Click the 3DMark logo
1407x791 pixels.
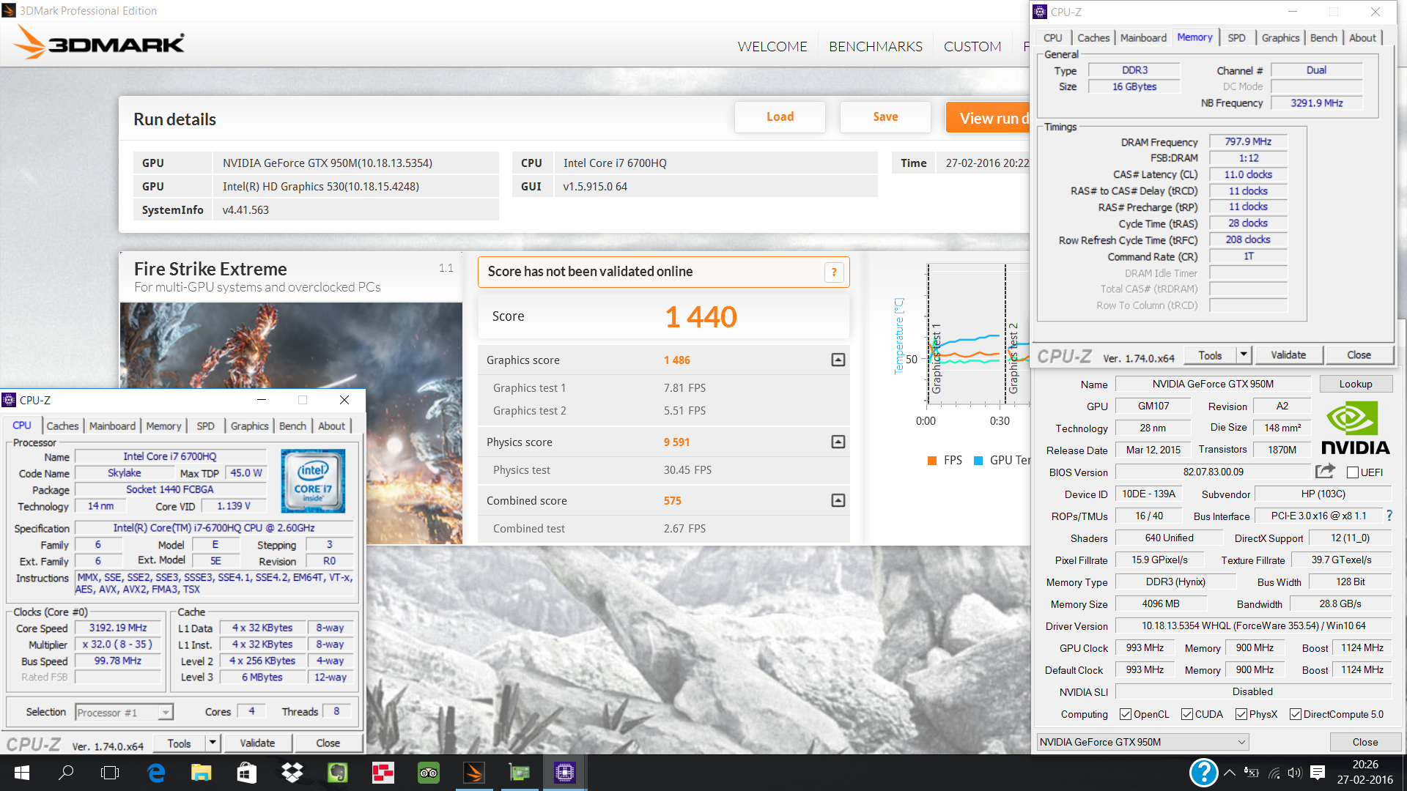click(x=100, y=42)
